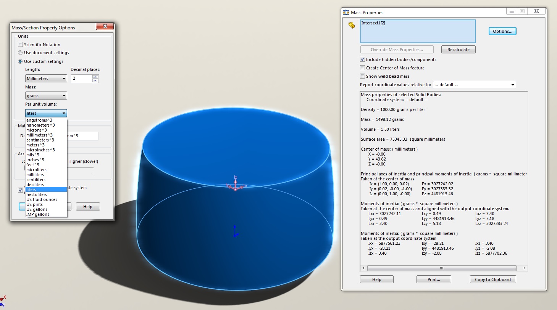The width and height of the screenshot is (557, 310).
Task: Select the Use document settings radio button
Action: tap(20, 53)
